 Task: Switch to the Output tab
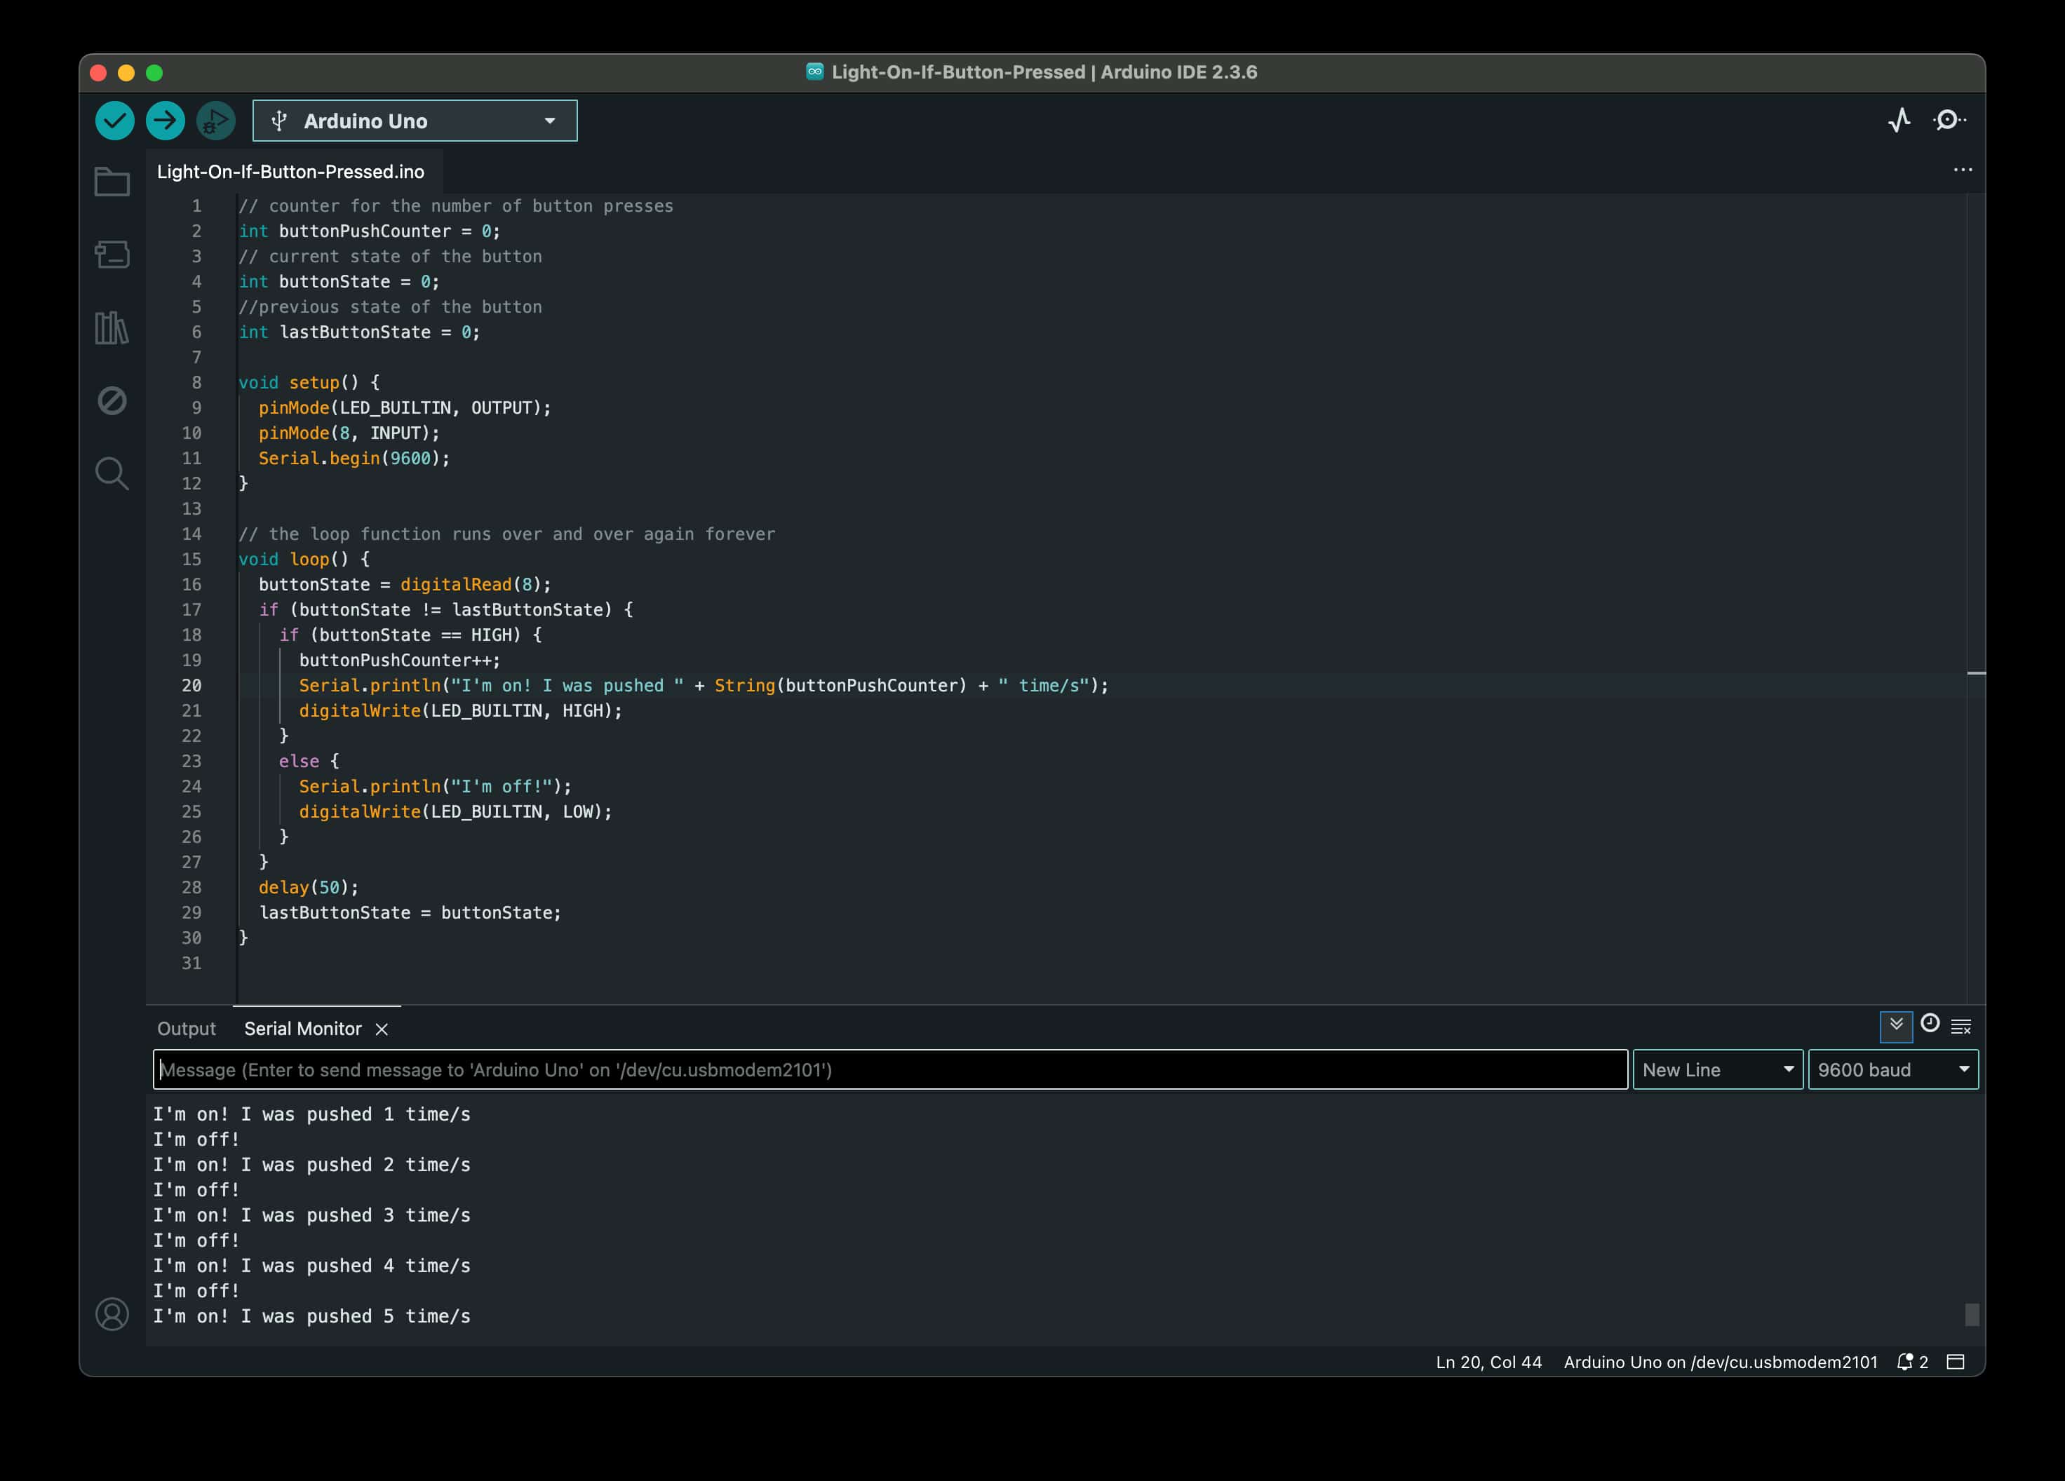(x=186, y=1029)
